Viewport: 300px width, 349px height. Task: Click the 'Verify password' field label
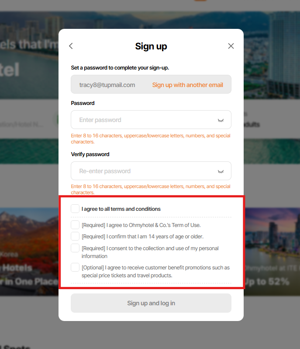(x=90, y=154)
